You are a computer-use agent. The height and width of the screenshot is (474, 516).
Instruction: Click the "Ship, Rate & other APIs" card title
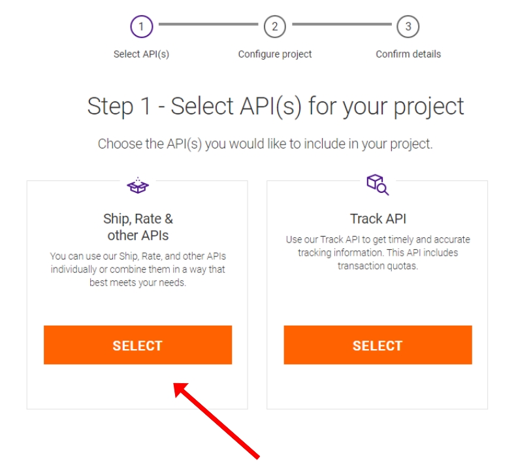click(138, 227)
